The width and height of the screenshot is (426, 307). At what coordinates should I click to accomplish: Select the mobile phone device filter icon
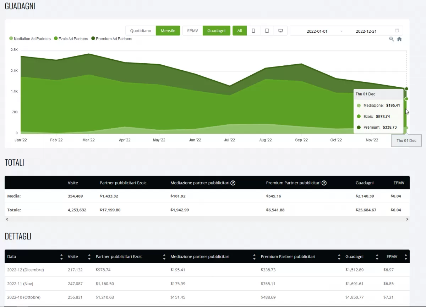253,31
